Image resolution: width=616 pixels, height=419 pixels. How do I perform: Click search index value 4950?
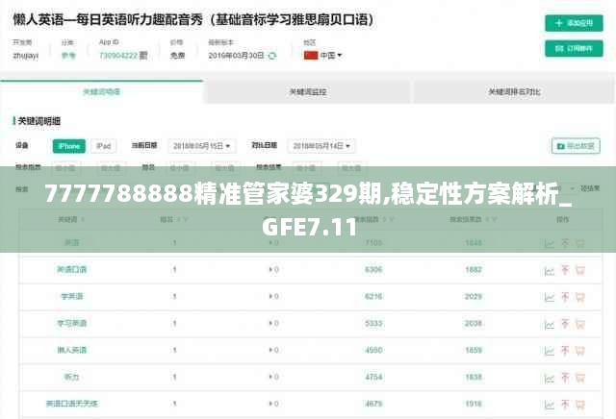(x=373, y=350)
